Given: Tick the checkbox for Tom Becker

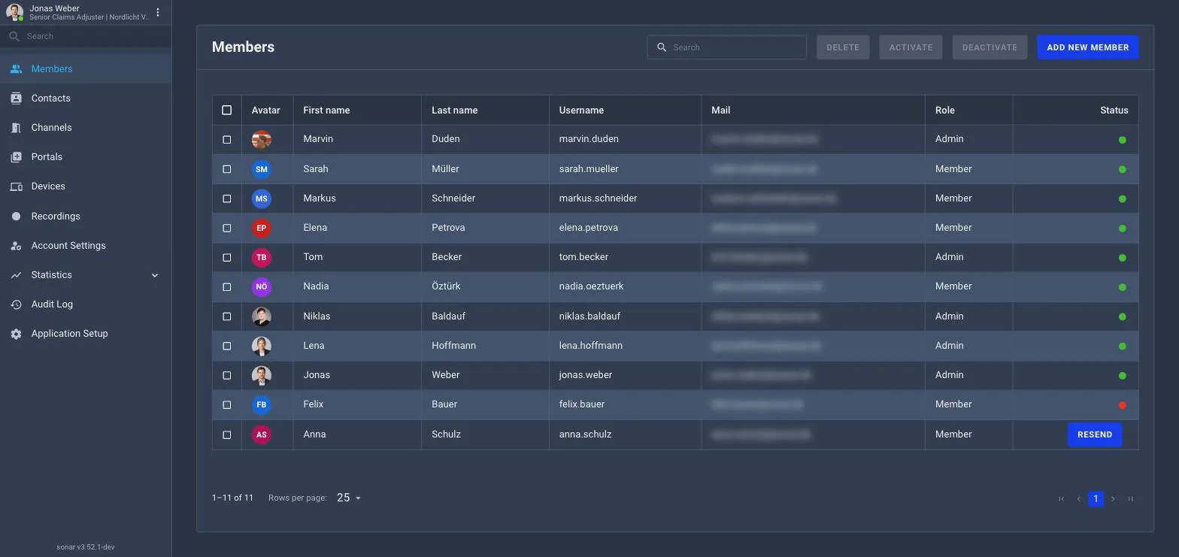Looking at the screenshot, I should (227, 258).
